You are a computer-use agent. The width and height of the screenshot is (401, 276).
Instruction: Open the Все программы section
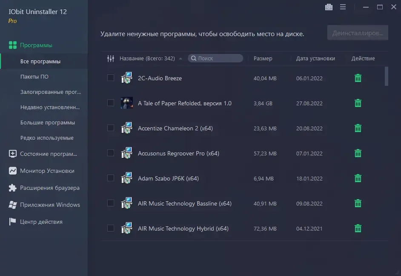44,61
